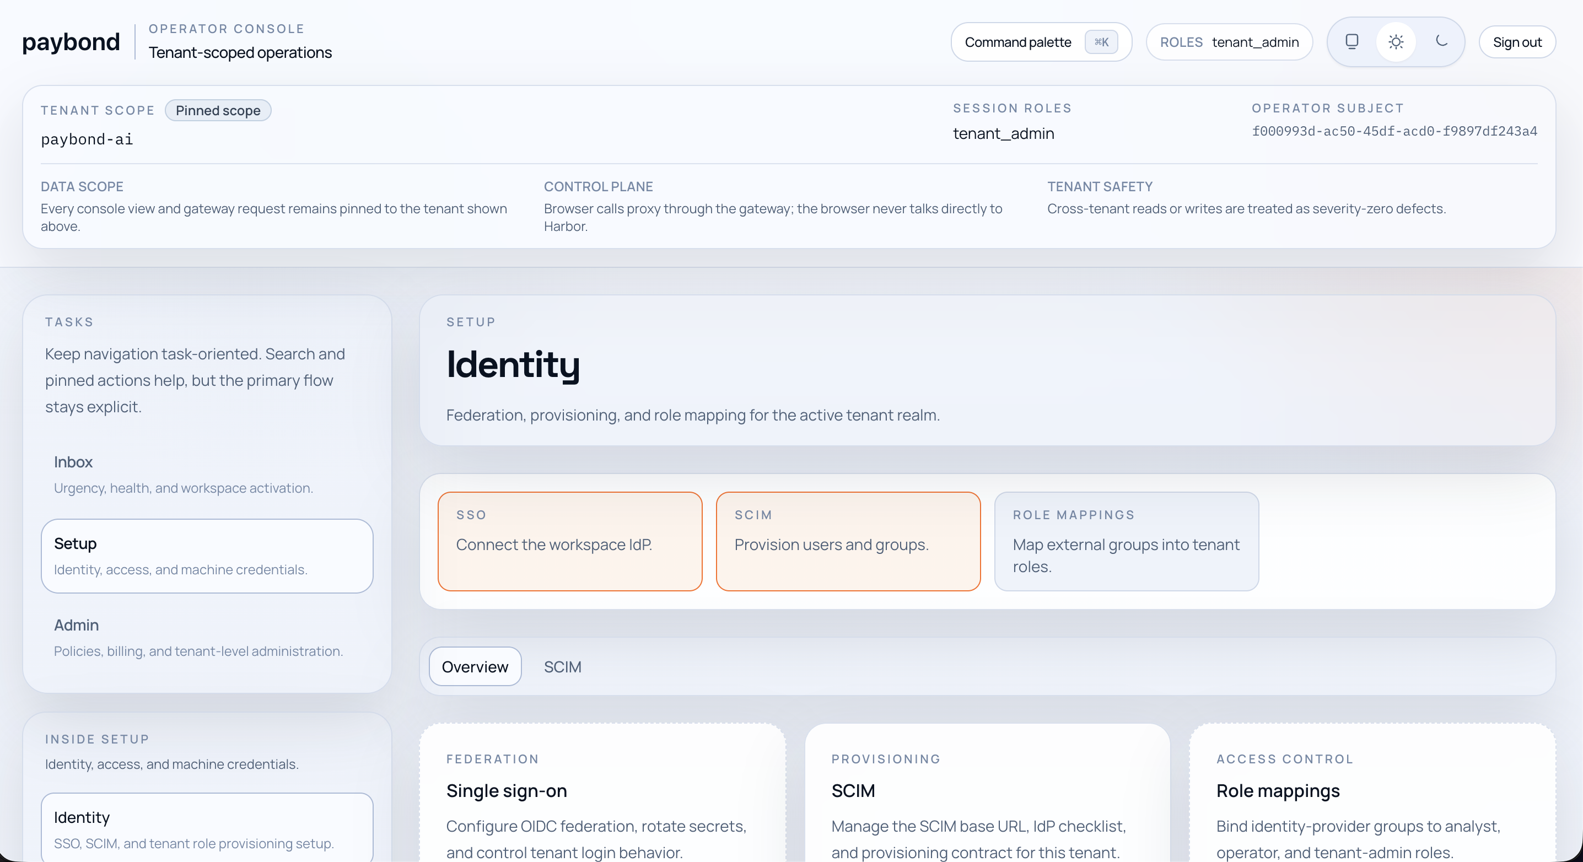Click the Sign out button
1583x862 pixels.
click(x=1517, y=42)
